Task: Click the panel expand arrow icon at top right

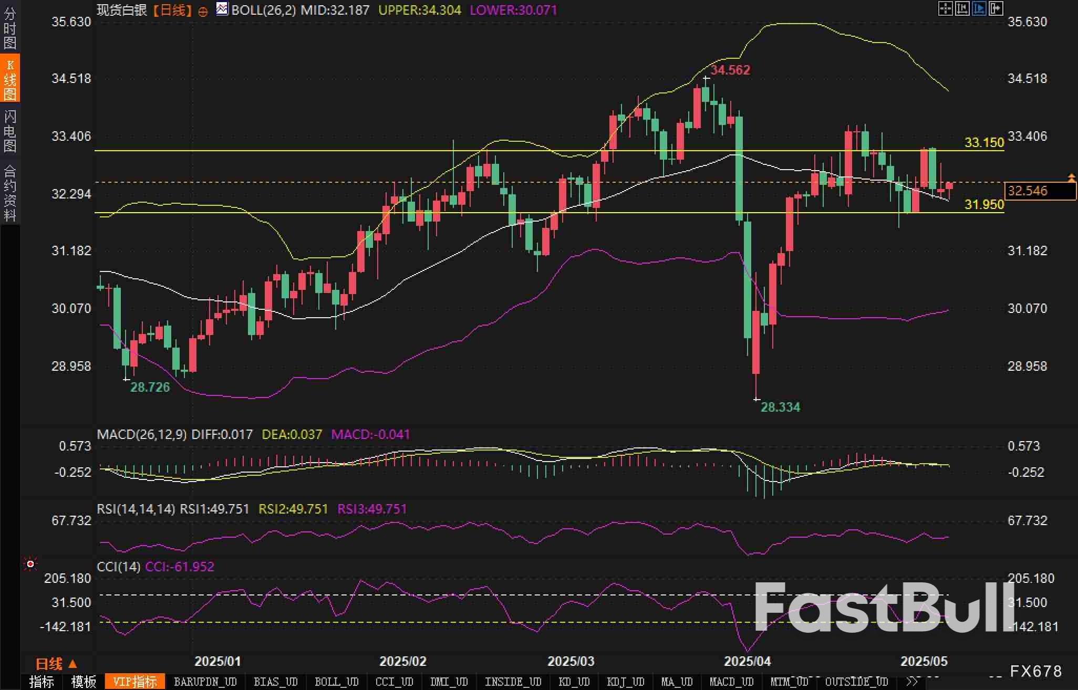Action: [x=996, y=8]
